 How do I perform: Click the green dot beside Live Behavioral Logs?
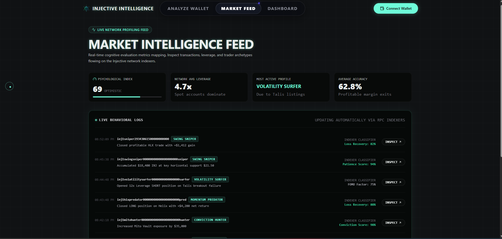click(x=96, y=120)
